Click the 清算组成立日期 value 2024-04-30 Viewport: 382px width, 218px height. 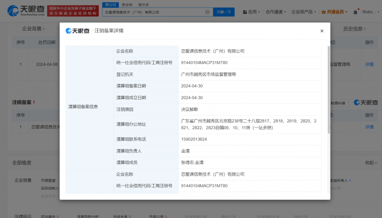coord(192,98)
